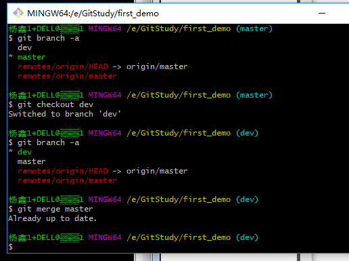Click white 'master' entry in second branch listing

point(32,161)
